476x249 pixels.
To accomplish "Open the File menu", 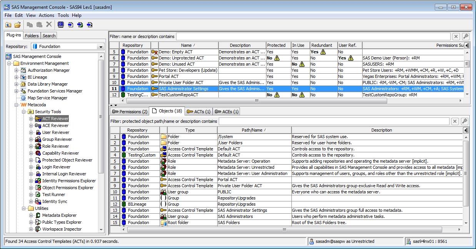I will [x=8, y=15].
